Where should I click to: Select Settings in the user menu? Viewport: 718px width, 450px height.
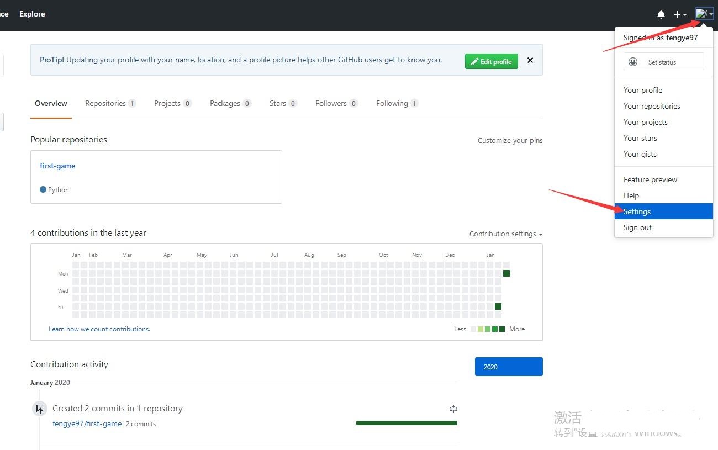coord(637,211)
